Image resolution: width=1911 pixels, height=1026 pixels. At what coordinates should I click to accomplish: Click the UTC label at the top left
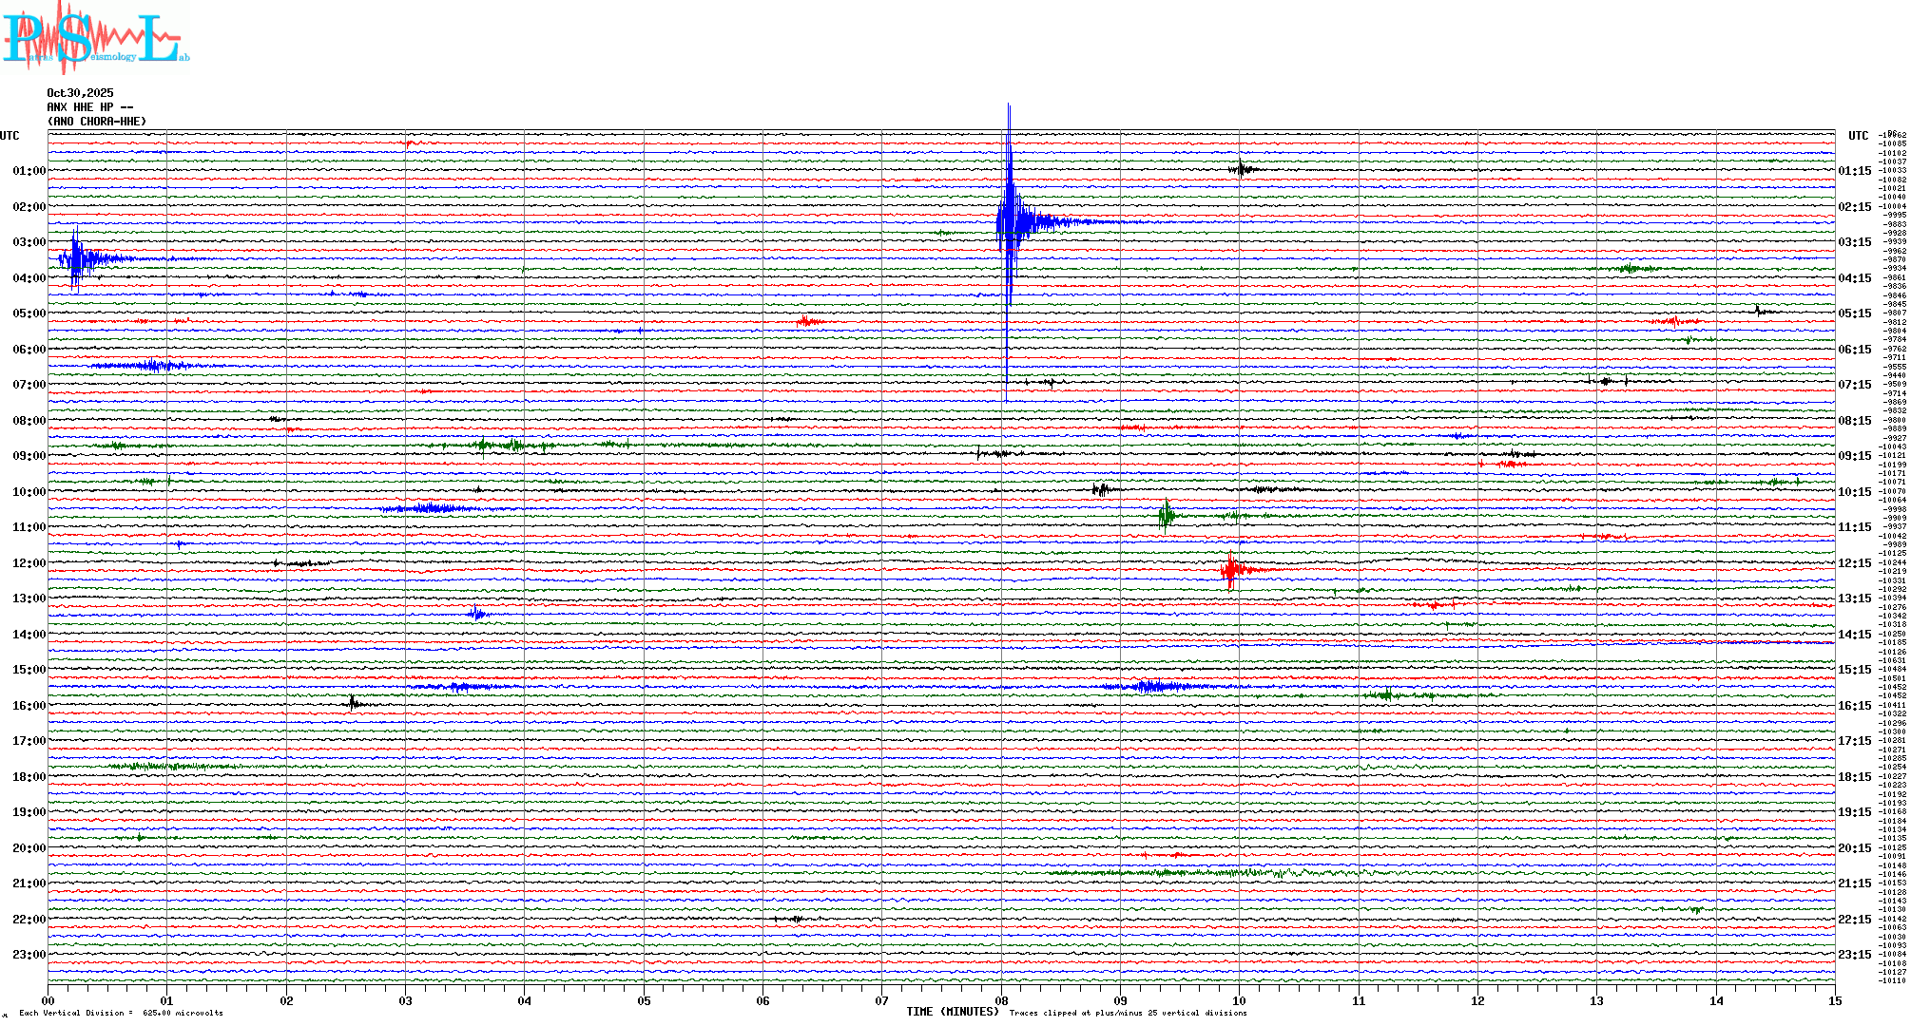10,136
